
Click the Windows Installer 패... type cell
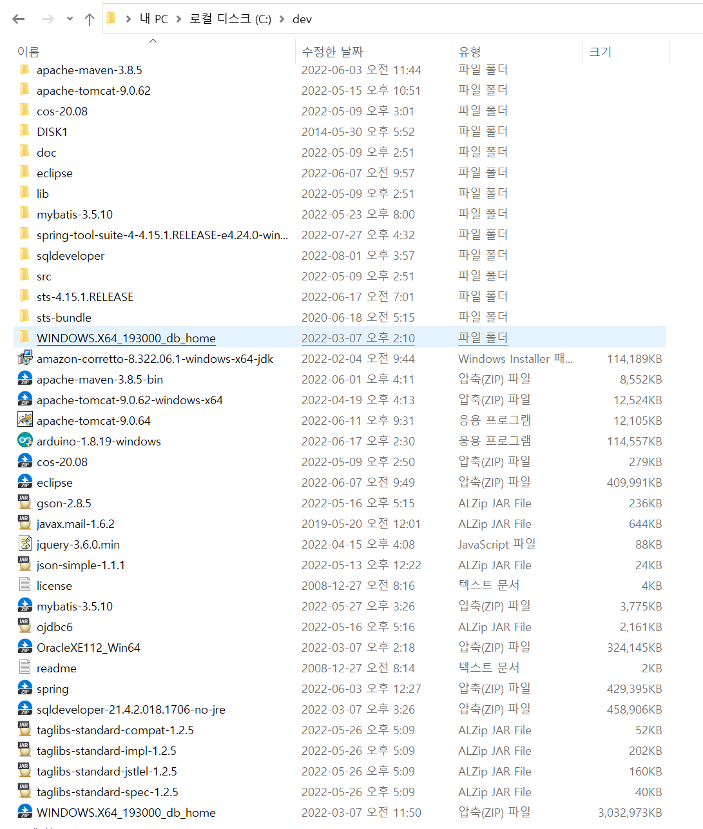point(515,359)
